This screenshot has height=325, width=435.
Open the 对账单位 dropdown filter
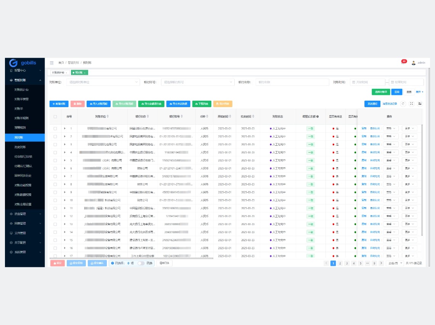(x=103, y=82)
